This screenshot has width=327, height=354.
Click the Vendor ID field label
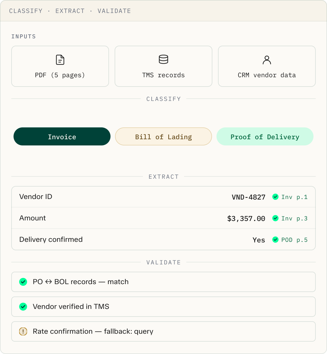point(36,197)
